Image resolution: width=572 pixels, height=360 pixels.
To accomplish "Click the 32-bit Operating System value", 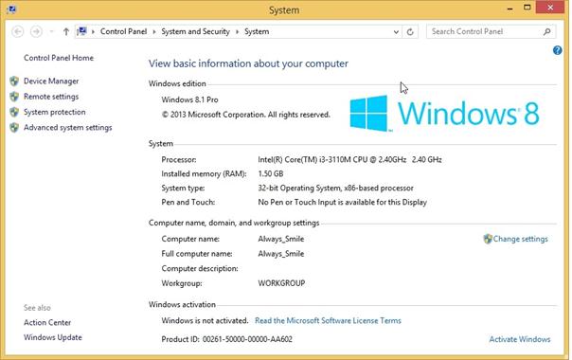I will (x=335, y=188).
